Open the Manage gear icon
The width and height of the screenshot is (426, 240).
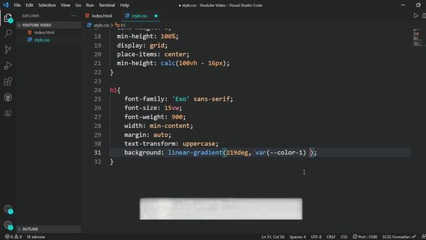point(8,225)
